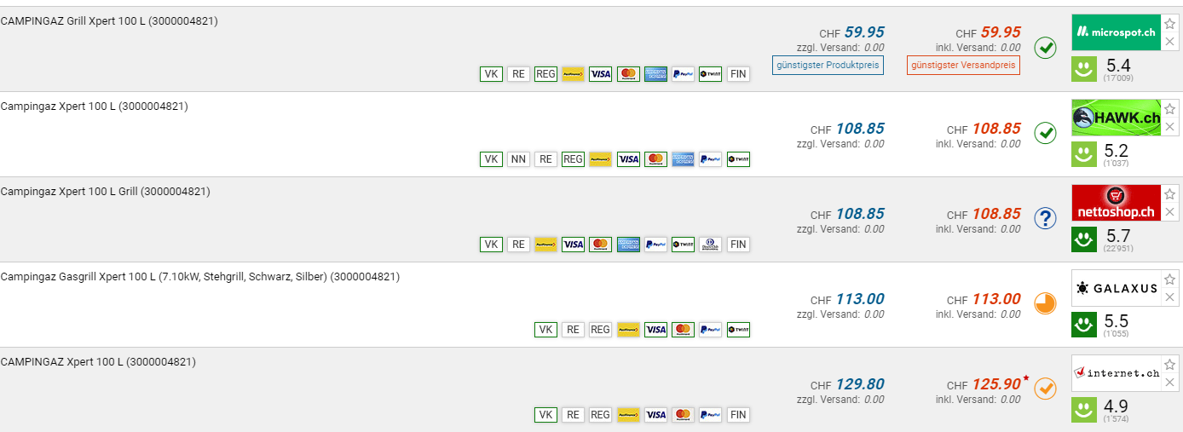Click the green smiley rating for microspot.ch
Viewport: 1183px width, 432px height.
tap(1084, 69)
